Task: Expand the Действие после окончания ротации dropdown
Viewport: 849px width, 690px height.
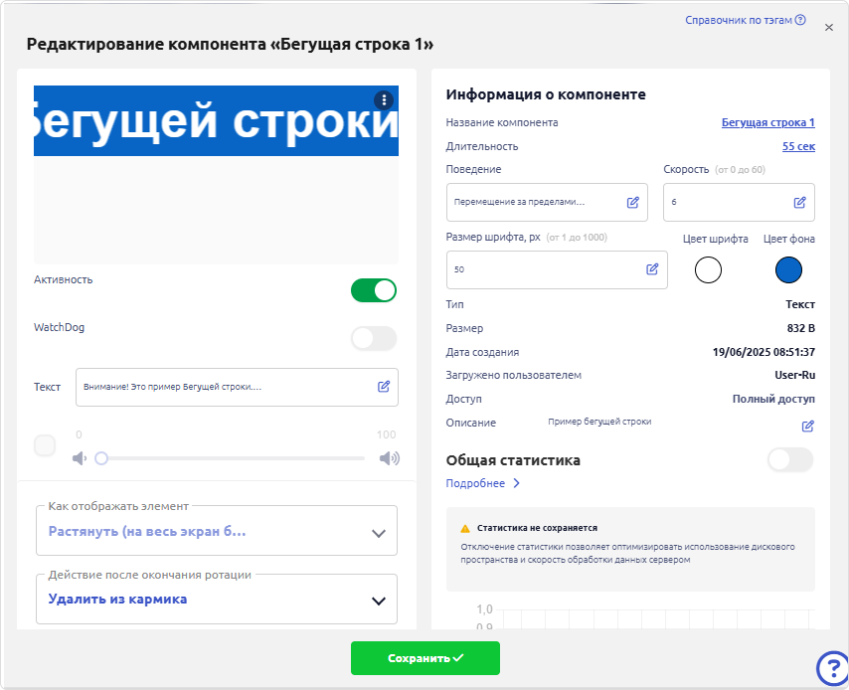Action: coord(378,600)
